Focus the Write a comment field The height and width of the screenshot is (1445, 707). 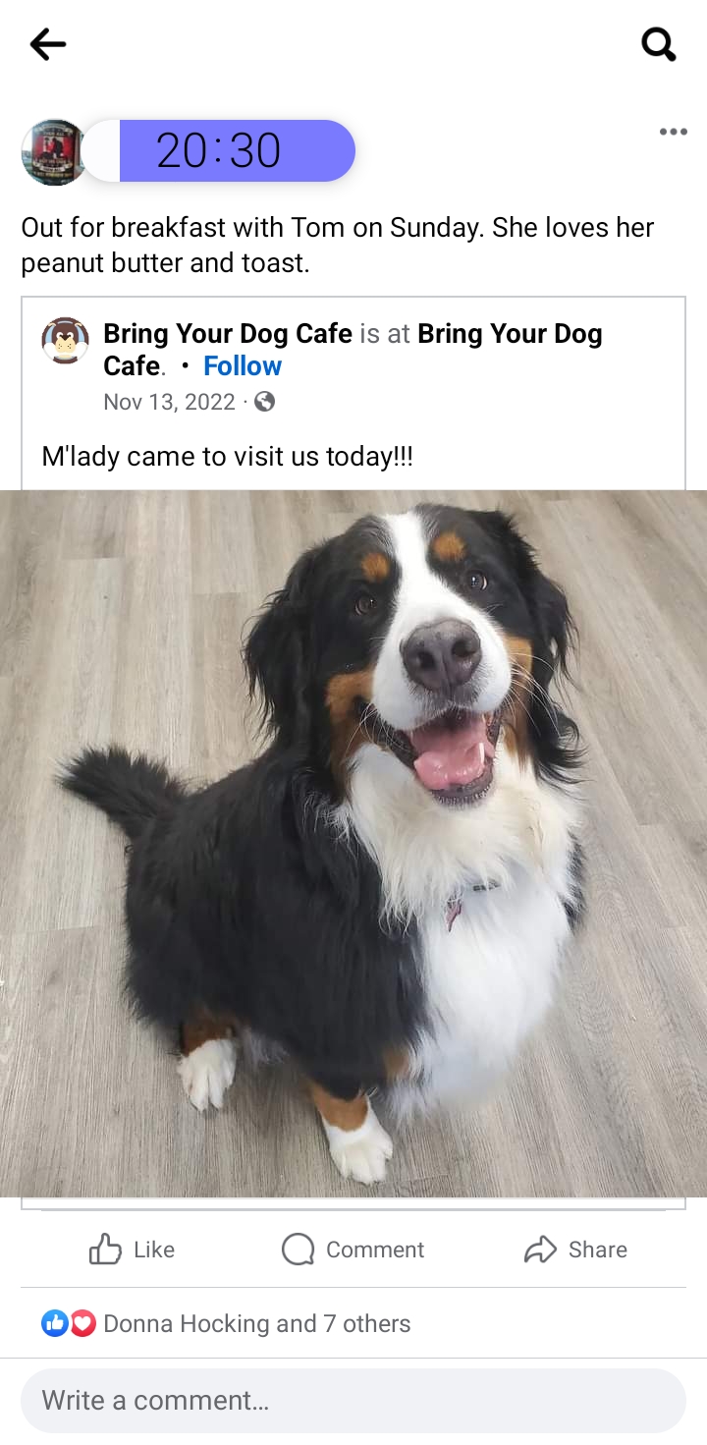coord(353,1400)
